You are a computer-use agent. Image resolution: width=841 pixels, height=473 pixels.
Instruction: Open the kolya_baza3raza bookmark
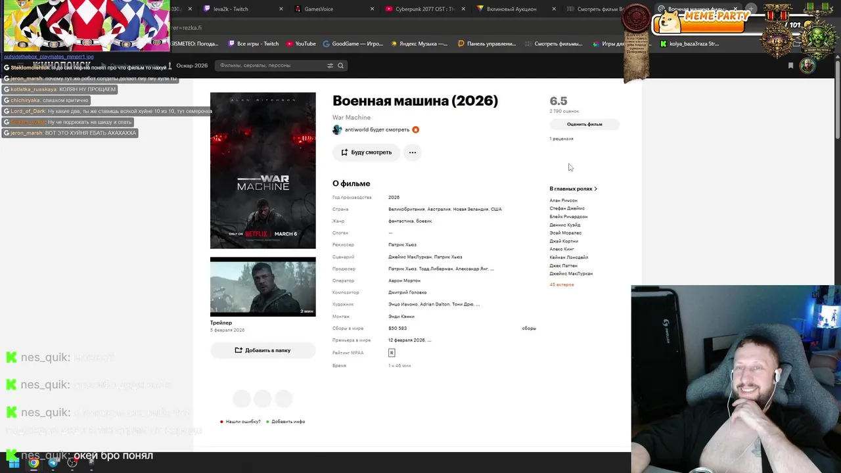click(x=689, y=44)
